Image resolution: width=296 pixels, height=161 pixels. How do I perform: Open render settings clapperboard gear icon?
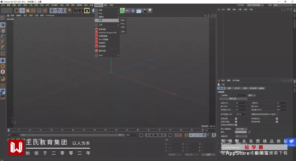click(87, 11)
